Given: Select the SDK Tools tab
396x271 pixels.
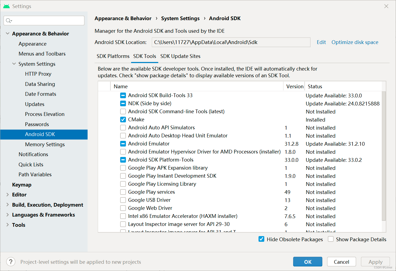Looking at the screenshot, I should click(x=145, y=56).
